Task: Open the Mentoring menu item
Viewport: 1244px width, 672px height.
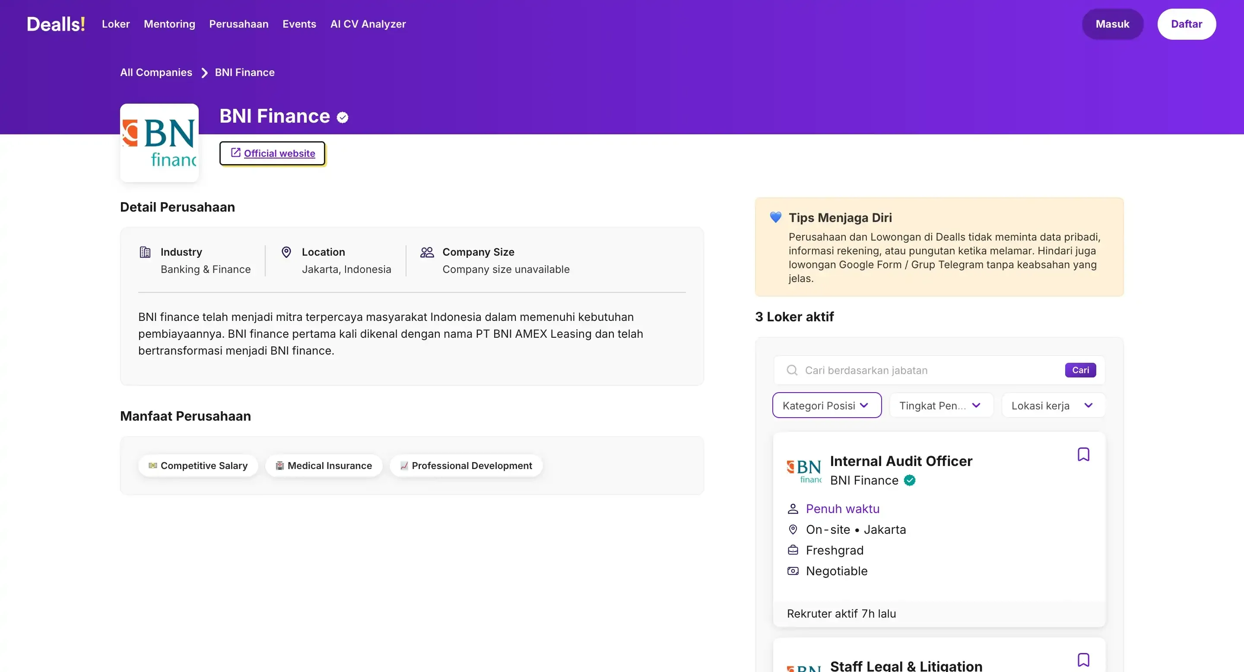Action: pos(169,24)
